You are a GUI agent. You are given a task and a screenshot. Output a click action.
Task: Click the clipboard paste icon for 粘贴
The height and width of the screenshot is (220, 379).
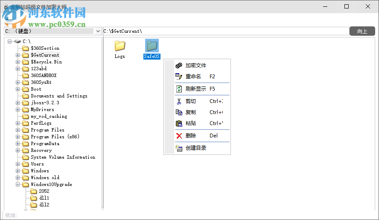pyautogui.click(x=179, y=123)
